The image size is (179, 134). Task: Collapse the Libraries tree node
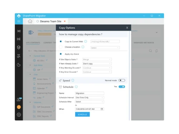(30, 102)
